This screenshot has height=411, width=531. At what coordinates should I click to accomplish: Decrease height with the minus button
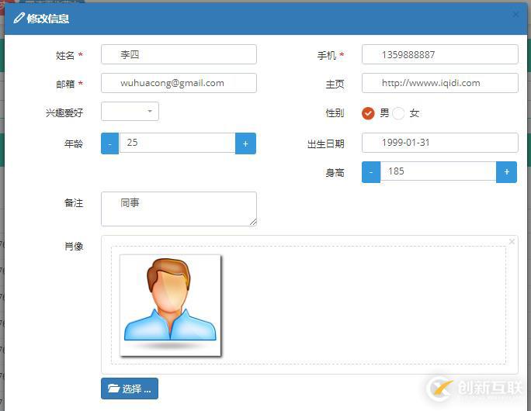point(371,172)
